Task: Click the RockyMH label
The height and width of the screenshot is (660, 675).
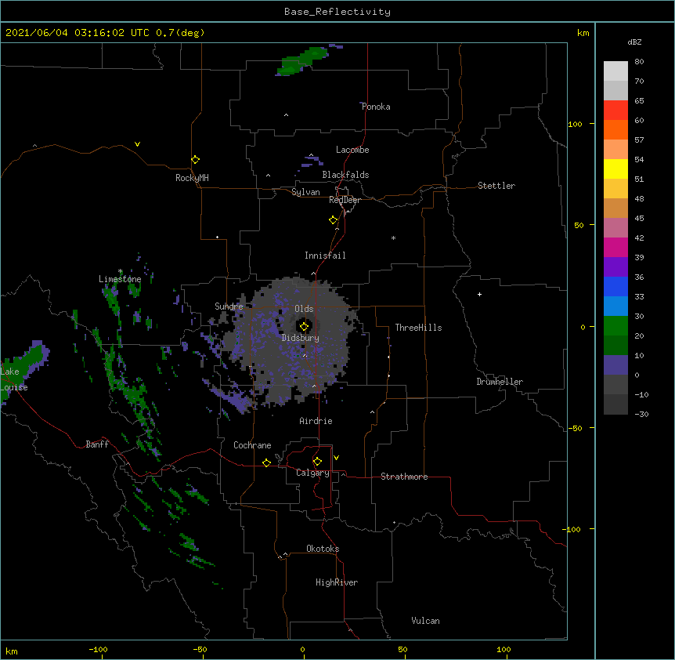Action: pyautogui.click(x=192, y=177)
